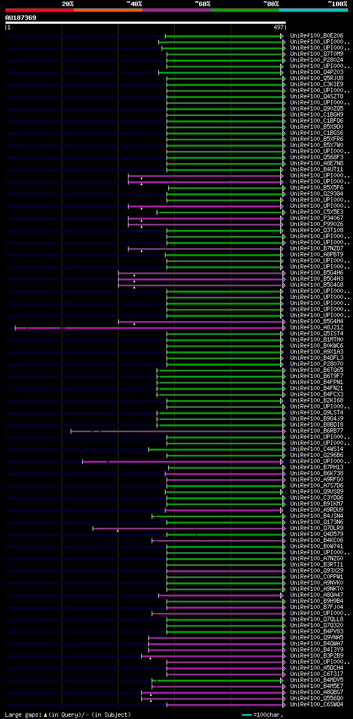This screenshot has height=719, width=353.
Task: Click the green ~80% segment of the identity scale
Action: 245,10
